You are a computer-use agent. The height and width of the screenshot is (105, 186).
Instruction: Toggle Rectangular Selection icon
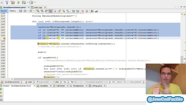(x=55, y=11)
